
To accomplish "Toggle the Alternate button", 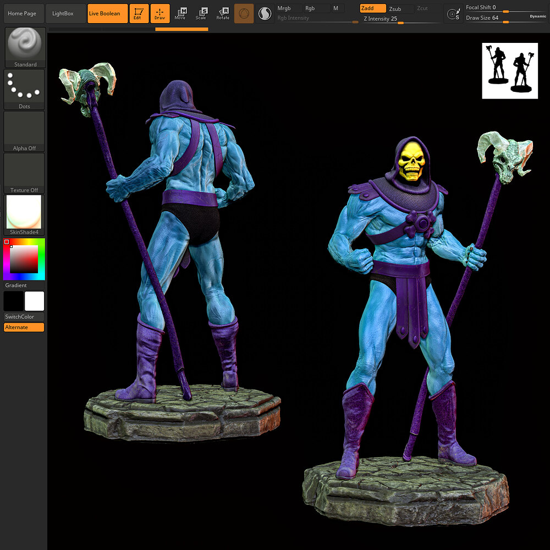I will [24, 327].
